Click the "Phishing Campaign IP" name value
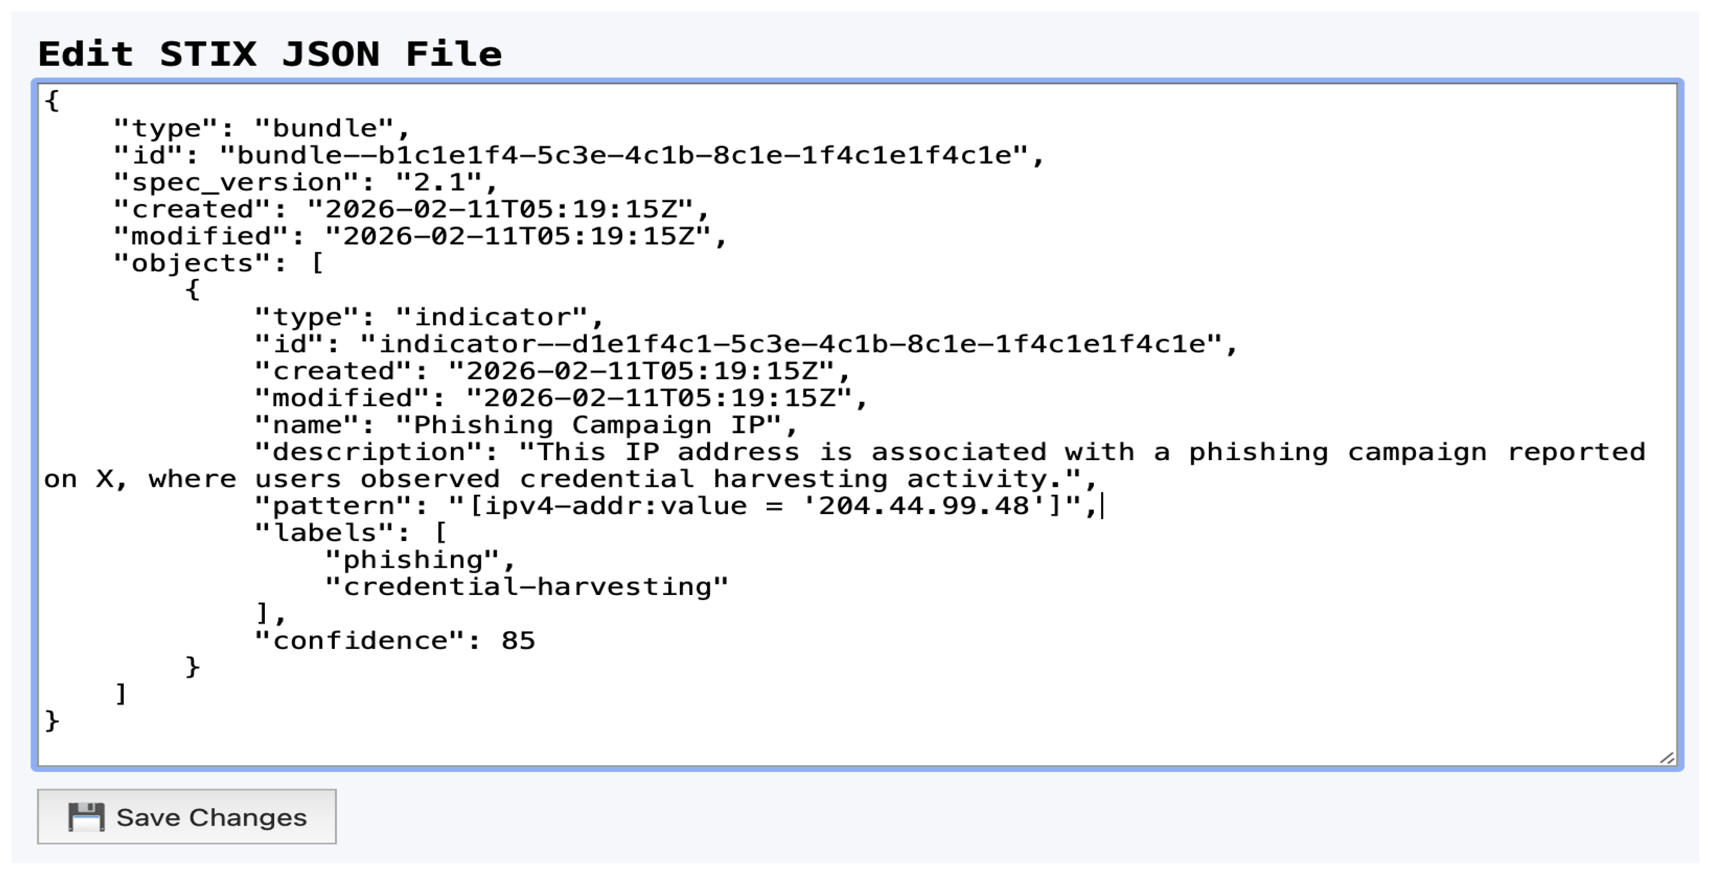 588,426
